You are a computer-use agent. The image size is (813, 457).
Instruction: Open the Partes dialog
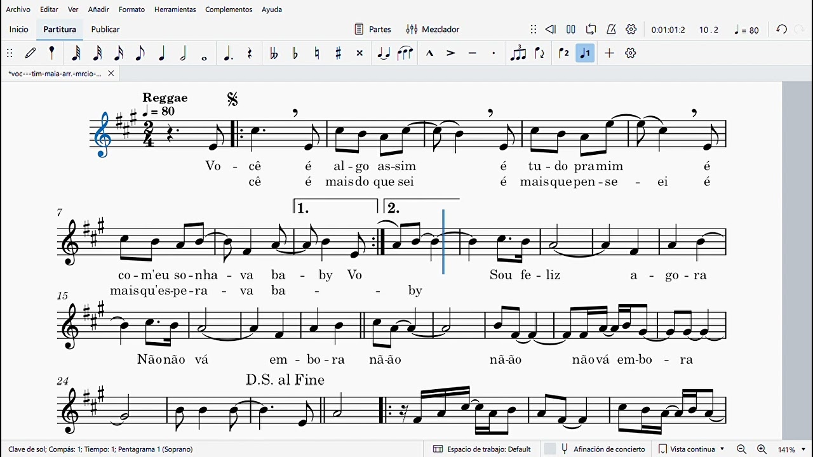(x=373, y=29)
